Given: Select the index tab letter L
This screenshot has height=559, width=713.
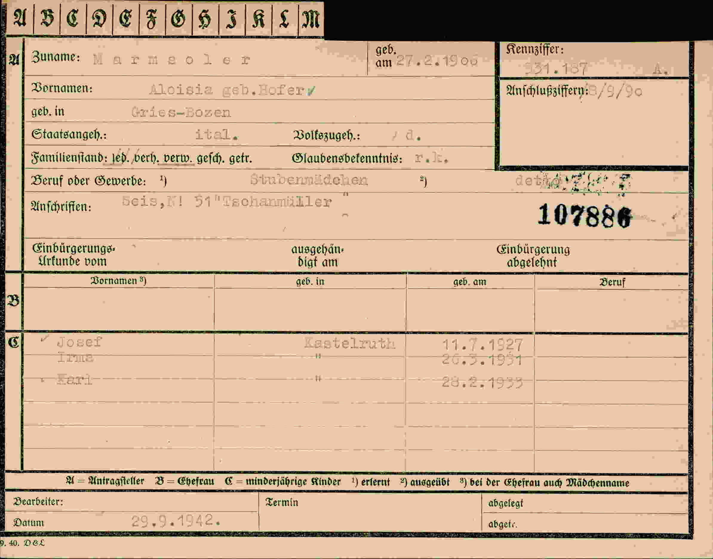Looking at the screenshot, I should coord(284,18).
